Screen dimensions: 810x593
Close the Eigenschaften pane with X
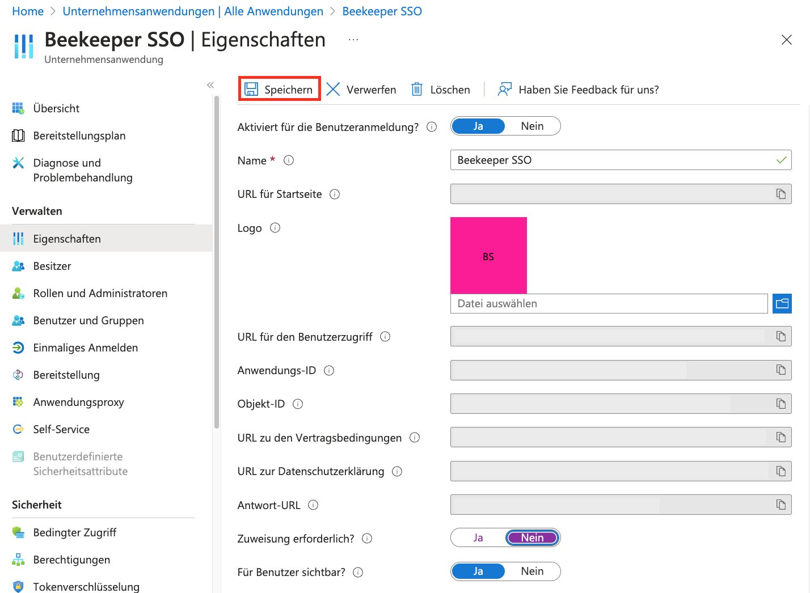tap(786, 40)
